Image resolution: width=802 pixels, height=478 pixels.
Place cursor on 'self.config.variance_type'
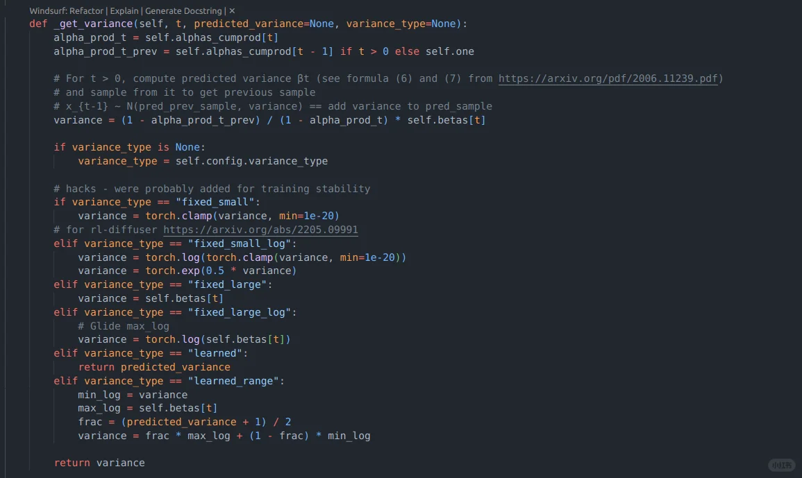(x=251, y=161)
